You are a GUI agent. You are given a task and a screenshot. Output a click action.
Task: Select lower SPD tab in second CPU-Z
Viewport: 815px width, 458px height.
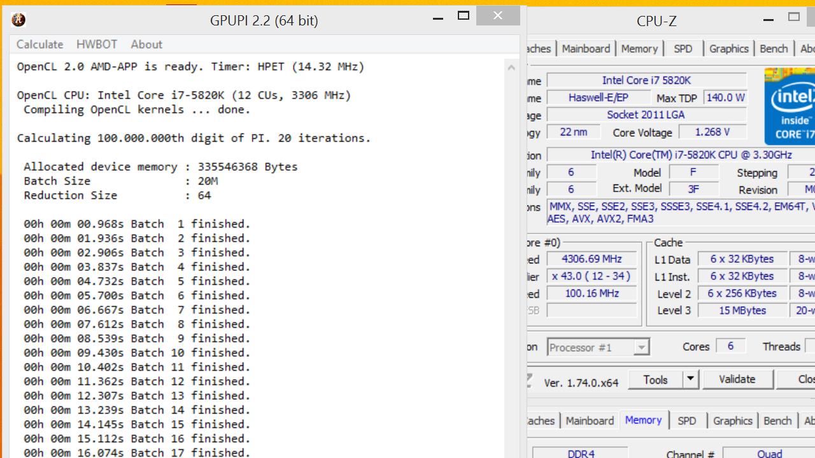687,421
